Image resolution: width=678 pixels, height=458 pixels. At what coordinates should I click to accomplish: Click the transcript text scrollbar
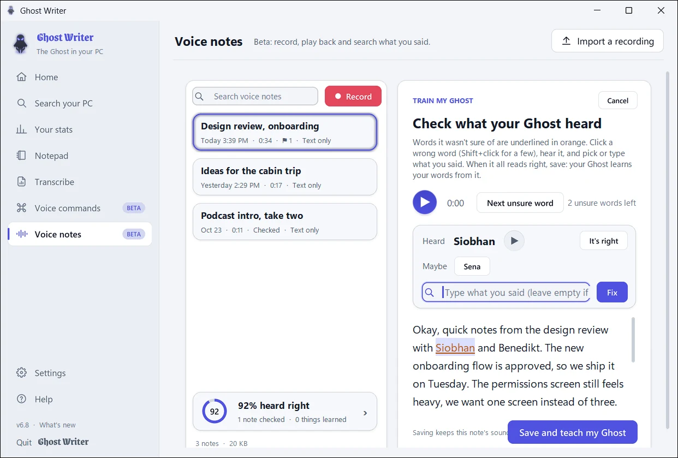coord(633,340)
